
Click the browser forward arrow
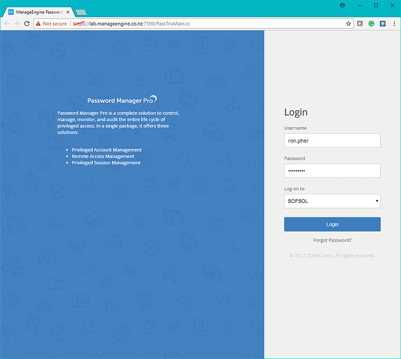click(16, 24)
